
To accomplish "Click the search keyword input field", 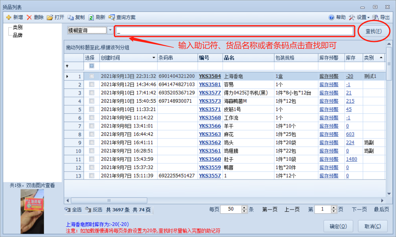I will pyautogui.click(x=234, y=31).
